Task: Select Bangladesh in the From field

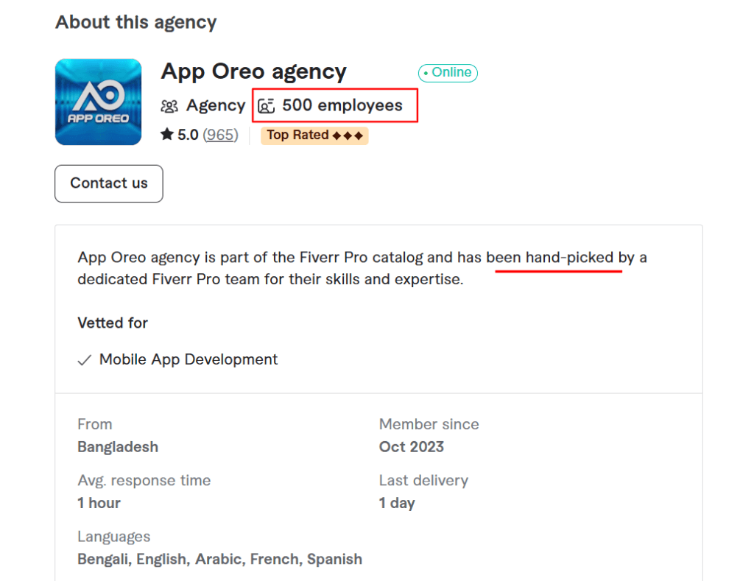Action: pos(118,447)
